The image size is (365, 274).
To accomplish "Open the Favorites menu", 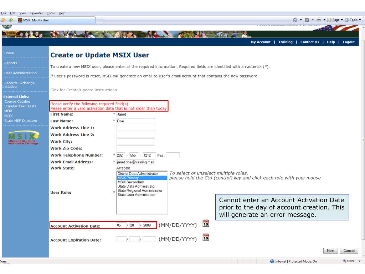I will click(x=37, y=13).
